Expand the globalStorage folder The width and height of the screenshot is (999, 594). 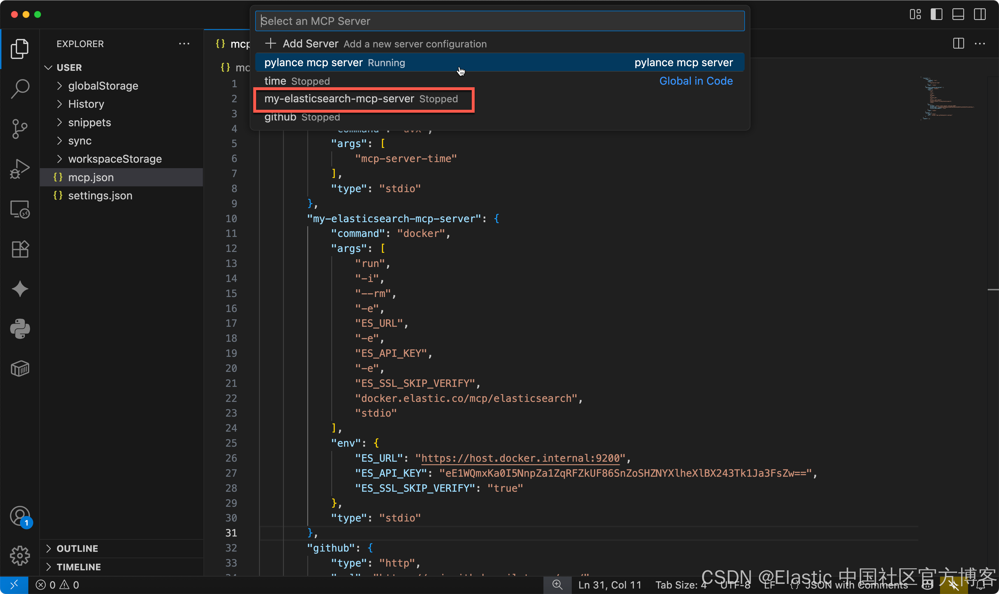pyautogui.click(x=122, y=86)
